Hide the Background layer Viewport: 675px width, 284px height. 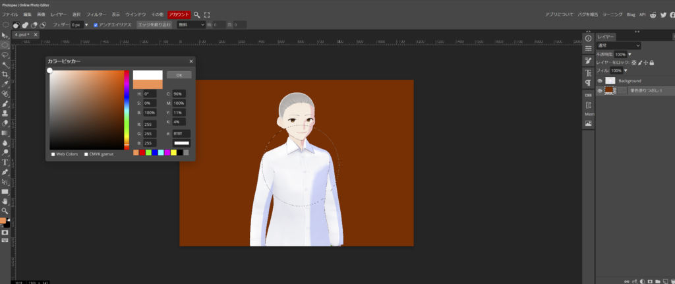click(600, 80)
